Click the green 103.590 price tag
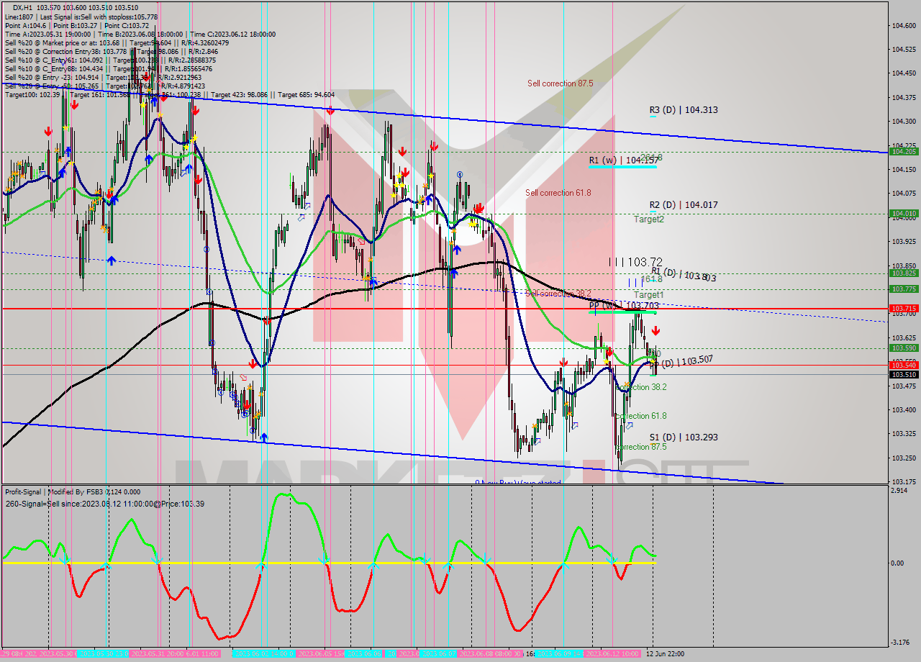The image size is (921, 662). (904, 348)
